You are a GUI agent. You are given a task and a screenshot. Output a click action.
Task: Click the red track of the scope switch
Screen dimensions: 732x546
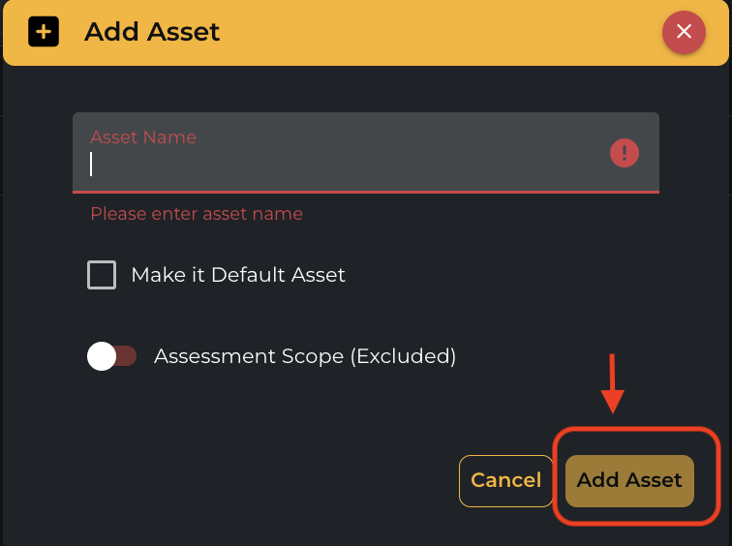[x=128, y=356]
